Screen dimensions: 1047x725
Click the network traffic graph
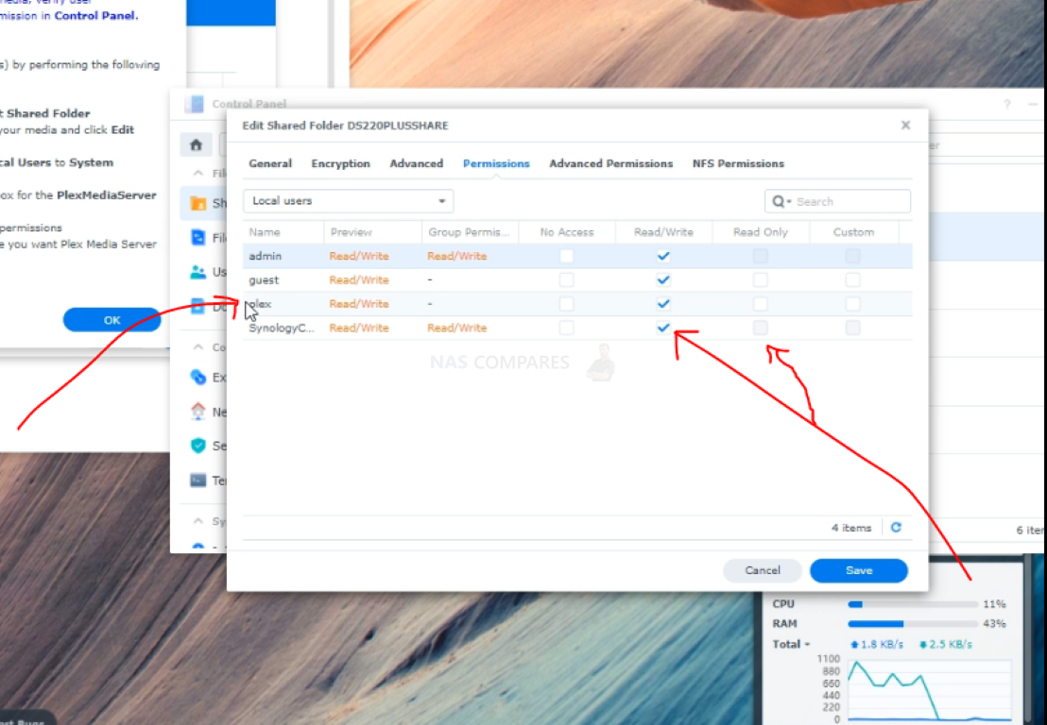click(x=930, y=689)
